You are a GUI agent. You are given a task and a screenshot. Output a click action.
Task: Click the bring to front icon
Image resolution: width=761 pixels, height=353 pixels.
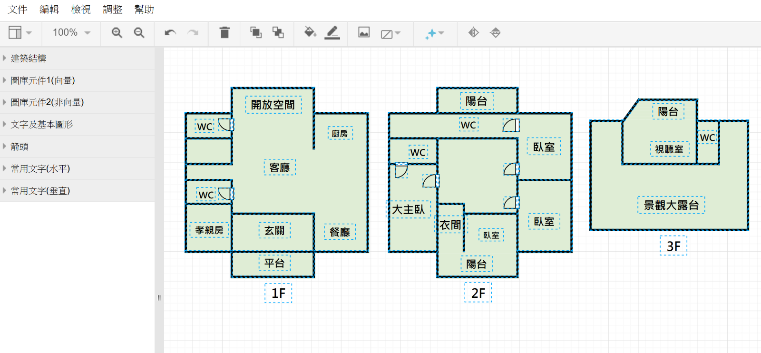click(256, 32)
